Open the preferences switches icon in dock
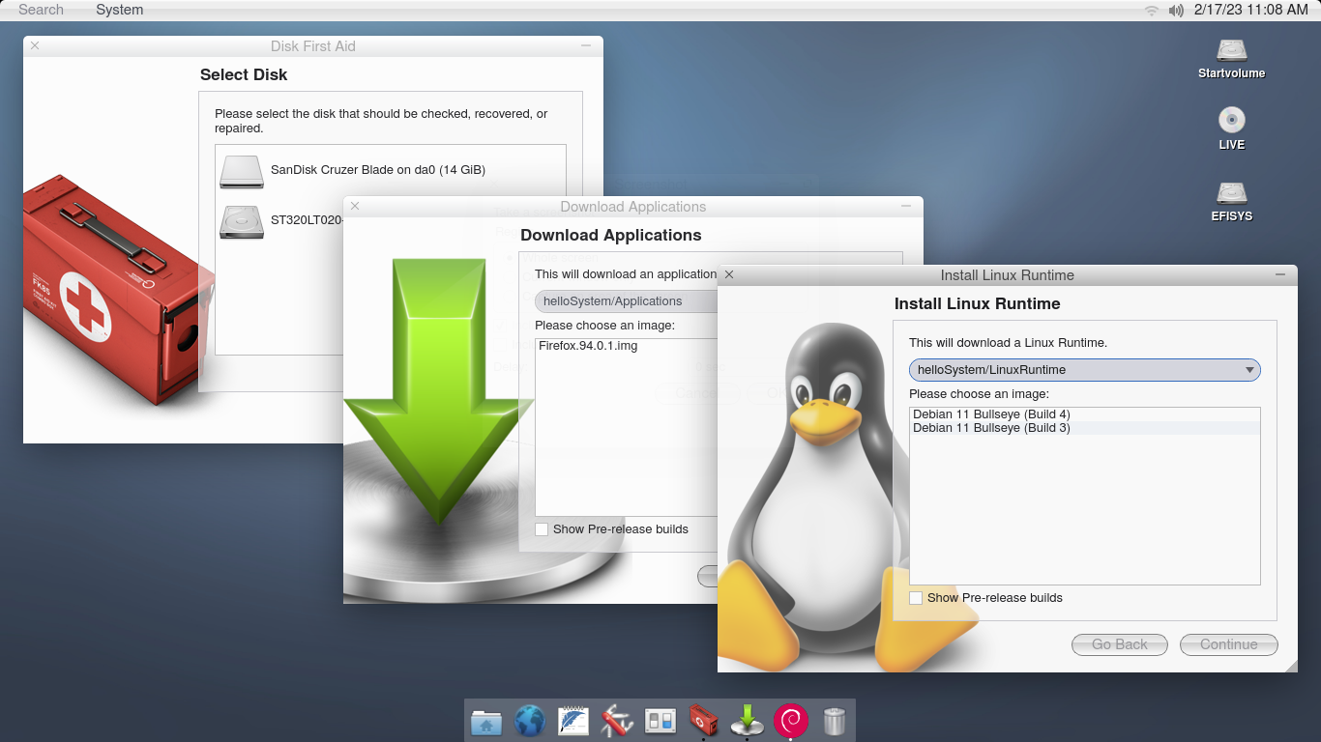 pos(660,721)
